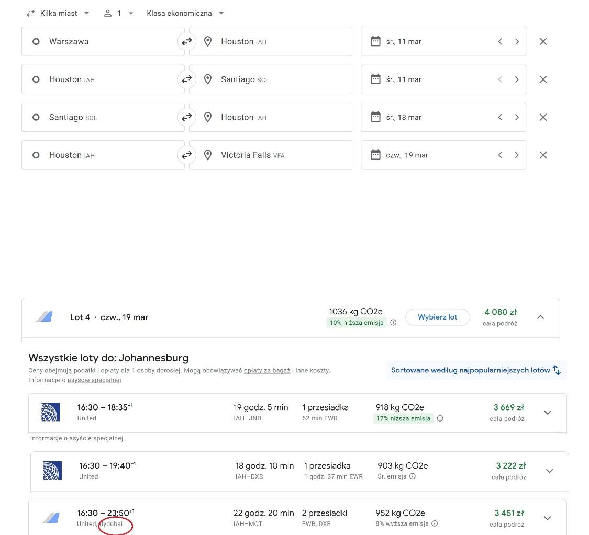Screen dimensions: 589x535
Task: Collapse the Lot 4 details panel
Action: point(540,317)
